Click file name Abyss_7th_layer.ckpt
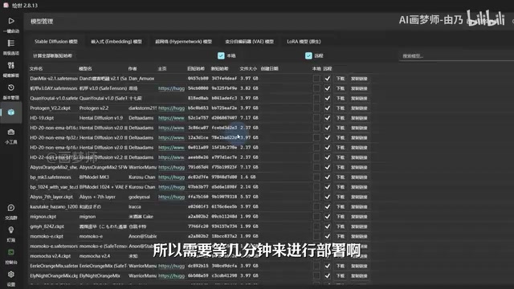The image size is (514, 289). (51, 197)
